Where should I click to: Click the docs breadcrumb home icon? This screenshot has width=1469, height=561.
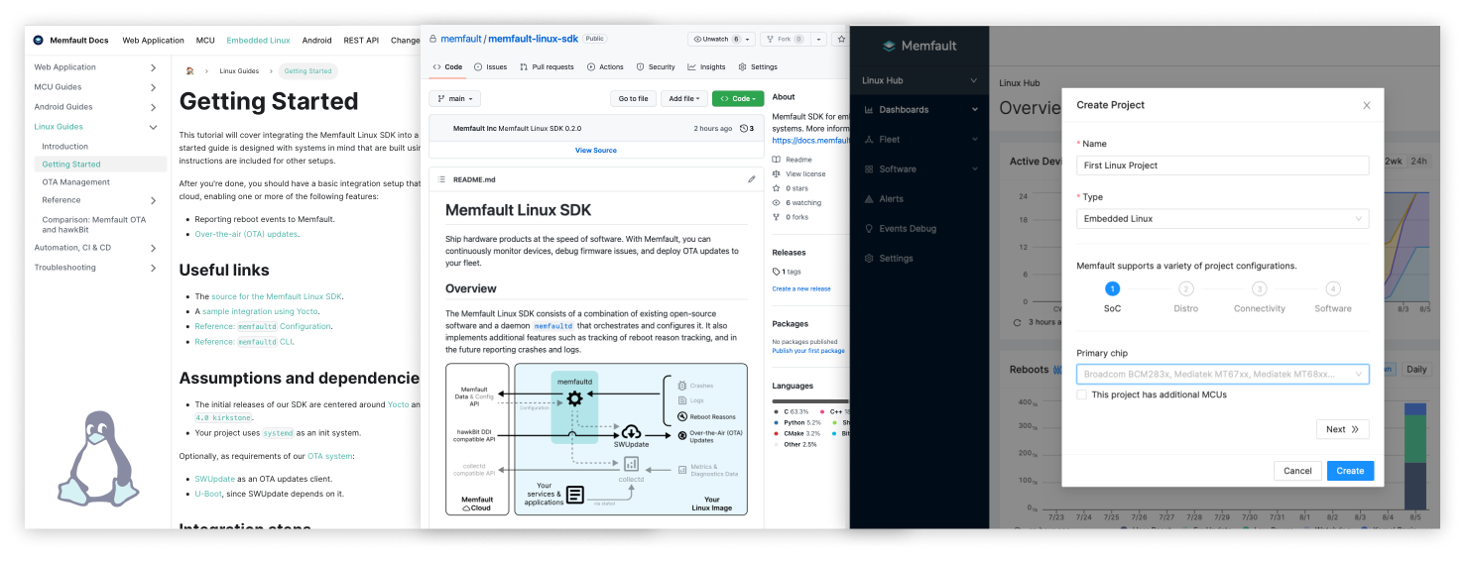189,71
